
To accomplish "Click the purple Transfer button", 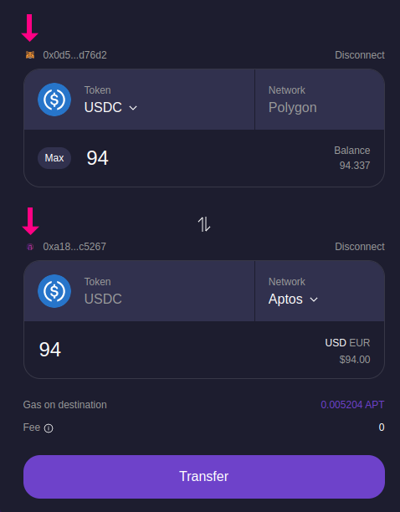I will pyautogui.click(x=204, y=476).
